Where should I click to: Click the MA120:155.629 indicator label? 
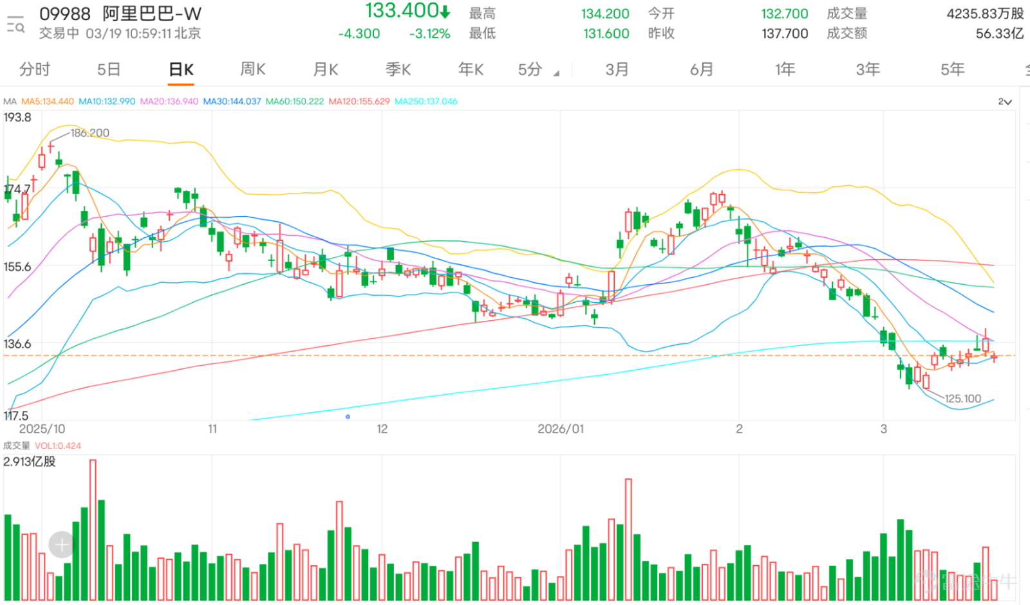(359, 102)
